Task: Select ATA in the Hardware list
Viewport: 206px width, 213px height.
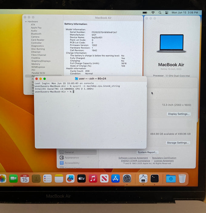Action: 33,25
